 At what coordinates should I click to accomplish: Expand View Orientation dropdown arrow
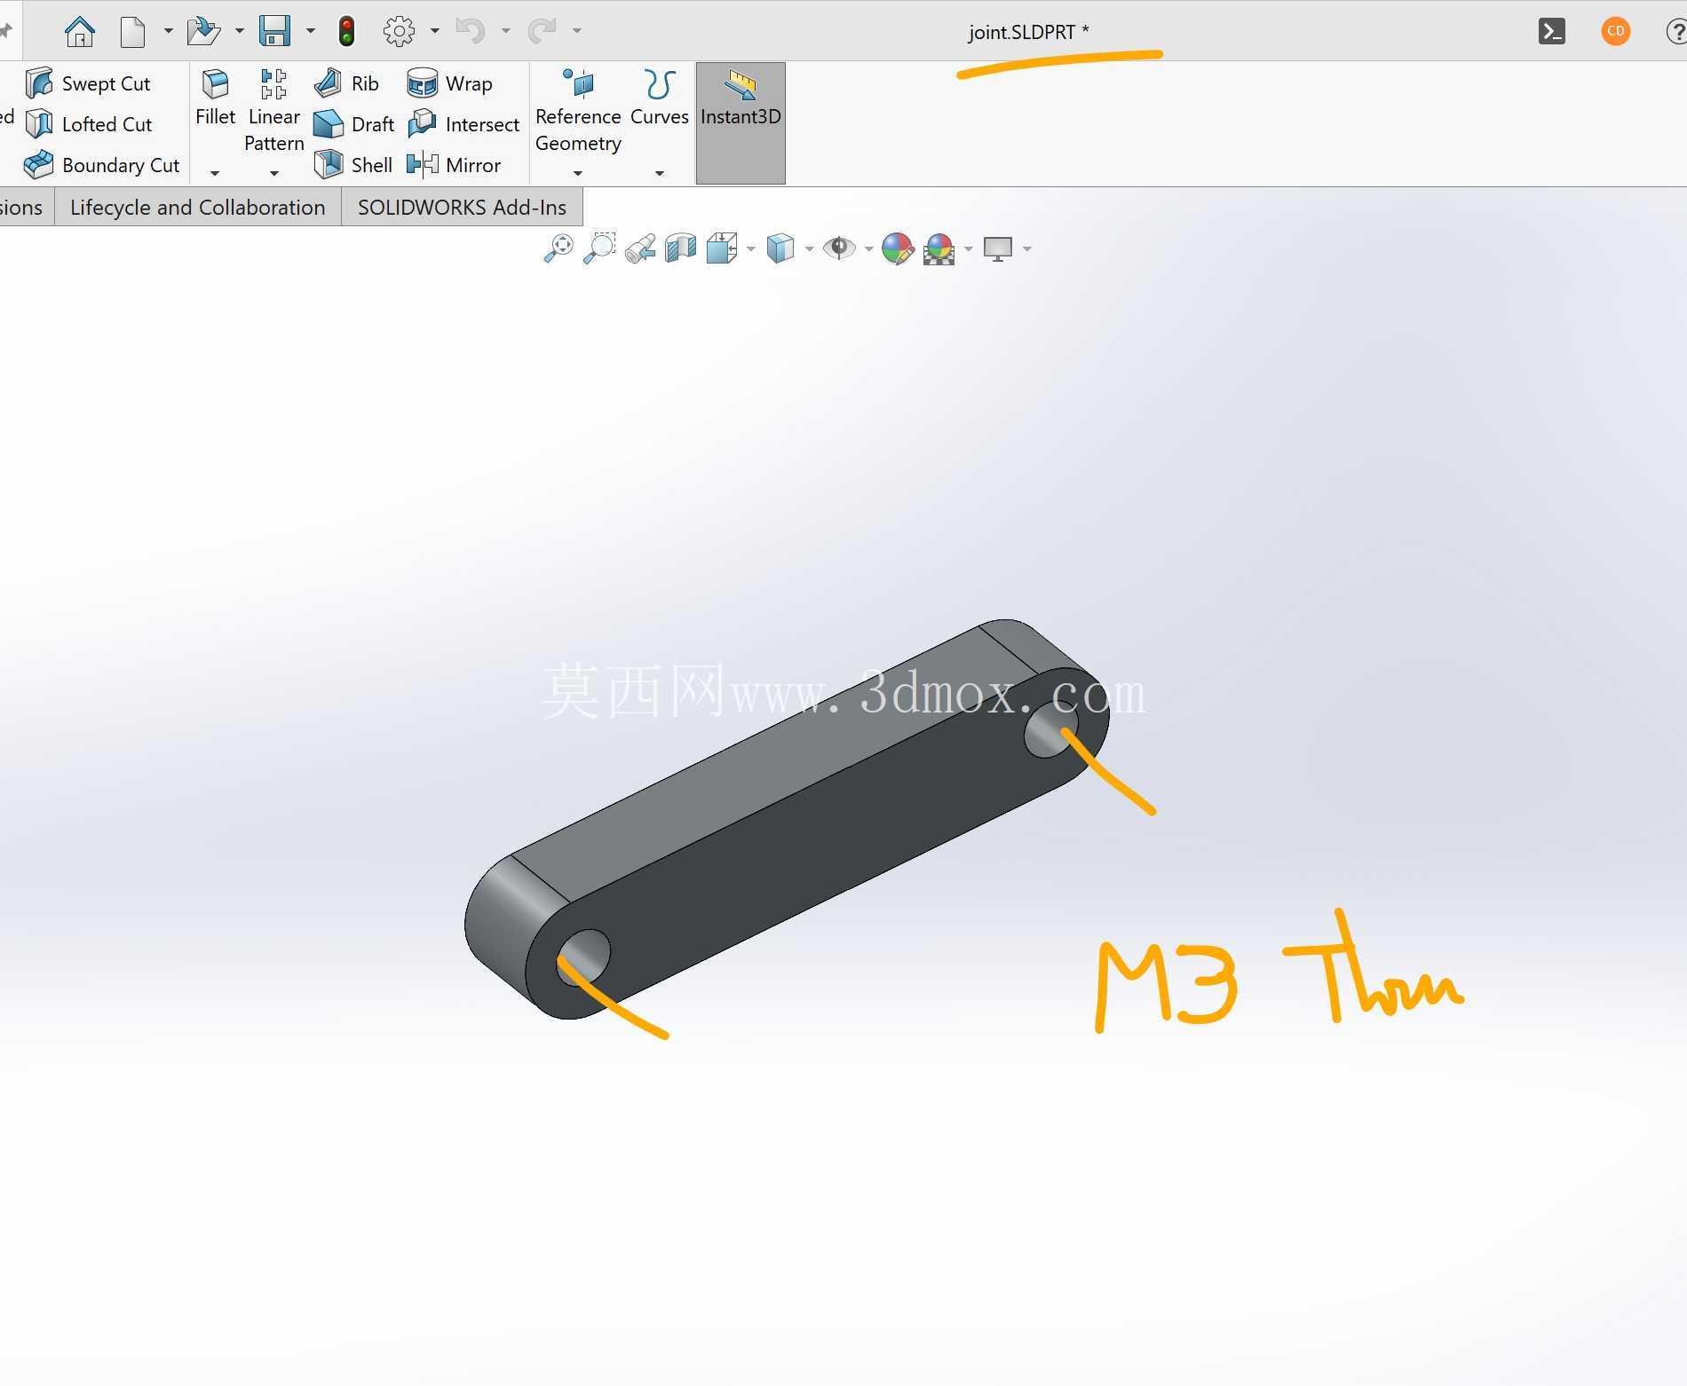tap(751, 248)
